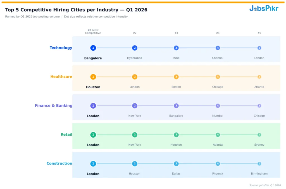Select the Retail industry label
The image size is (286, 189).
tap(66, 135)
